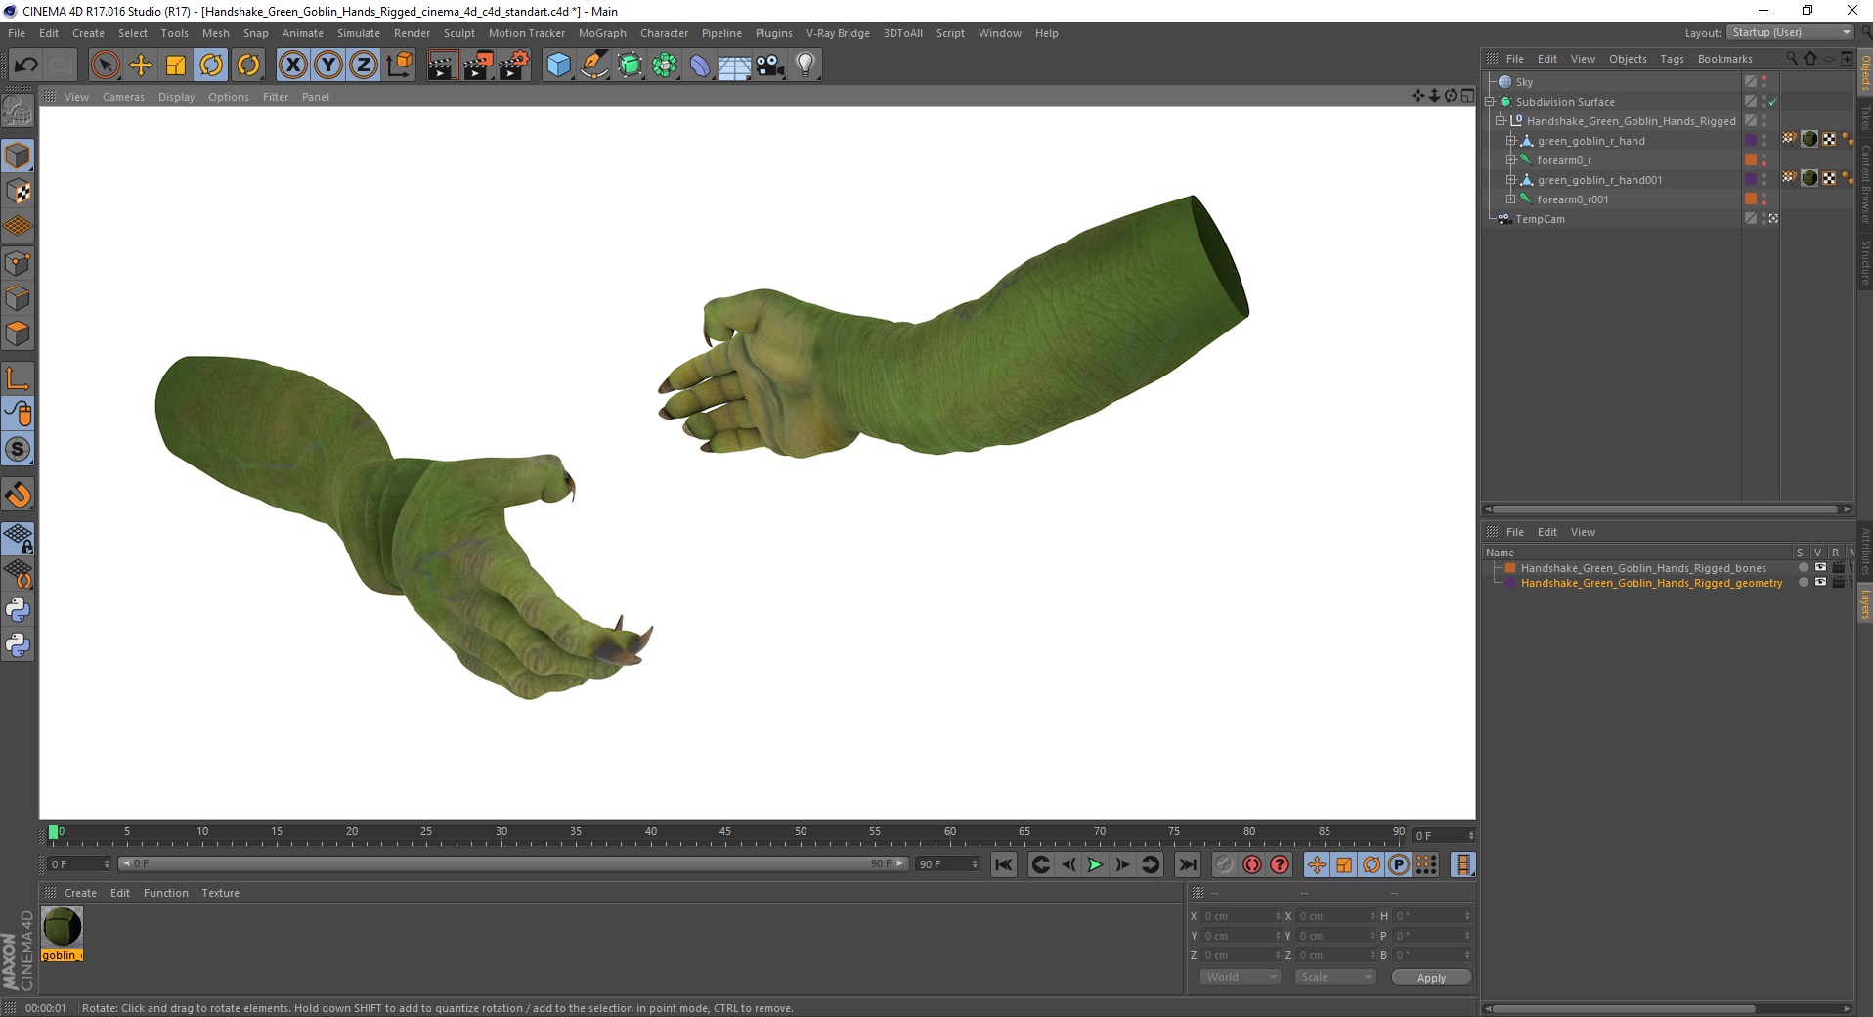Viewport: 1873px width, 1017px height.
Task: Select the Handshake_Green_Goblin_Hands_Rigged_geometry layer
Action: (1651, 583)
